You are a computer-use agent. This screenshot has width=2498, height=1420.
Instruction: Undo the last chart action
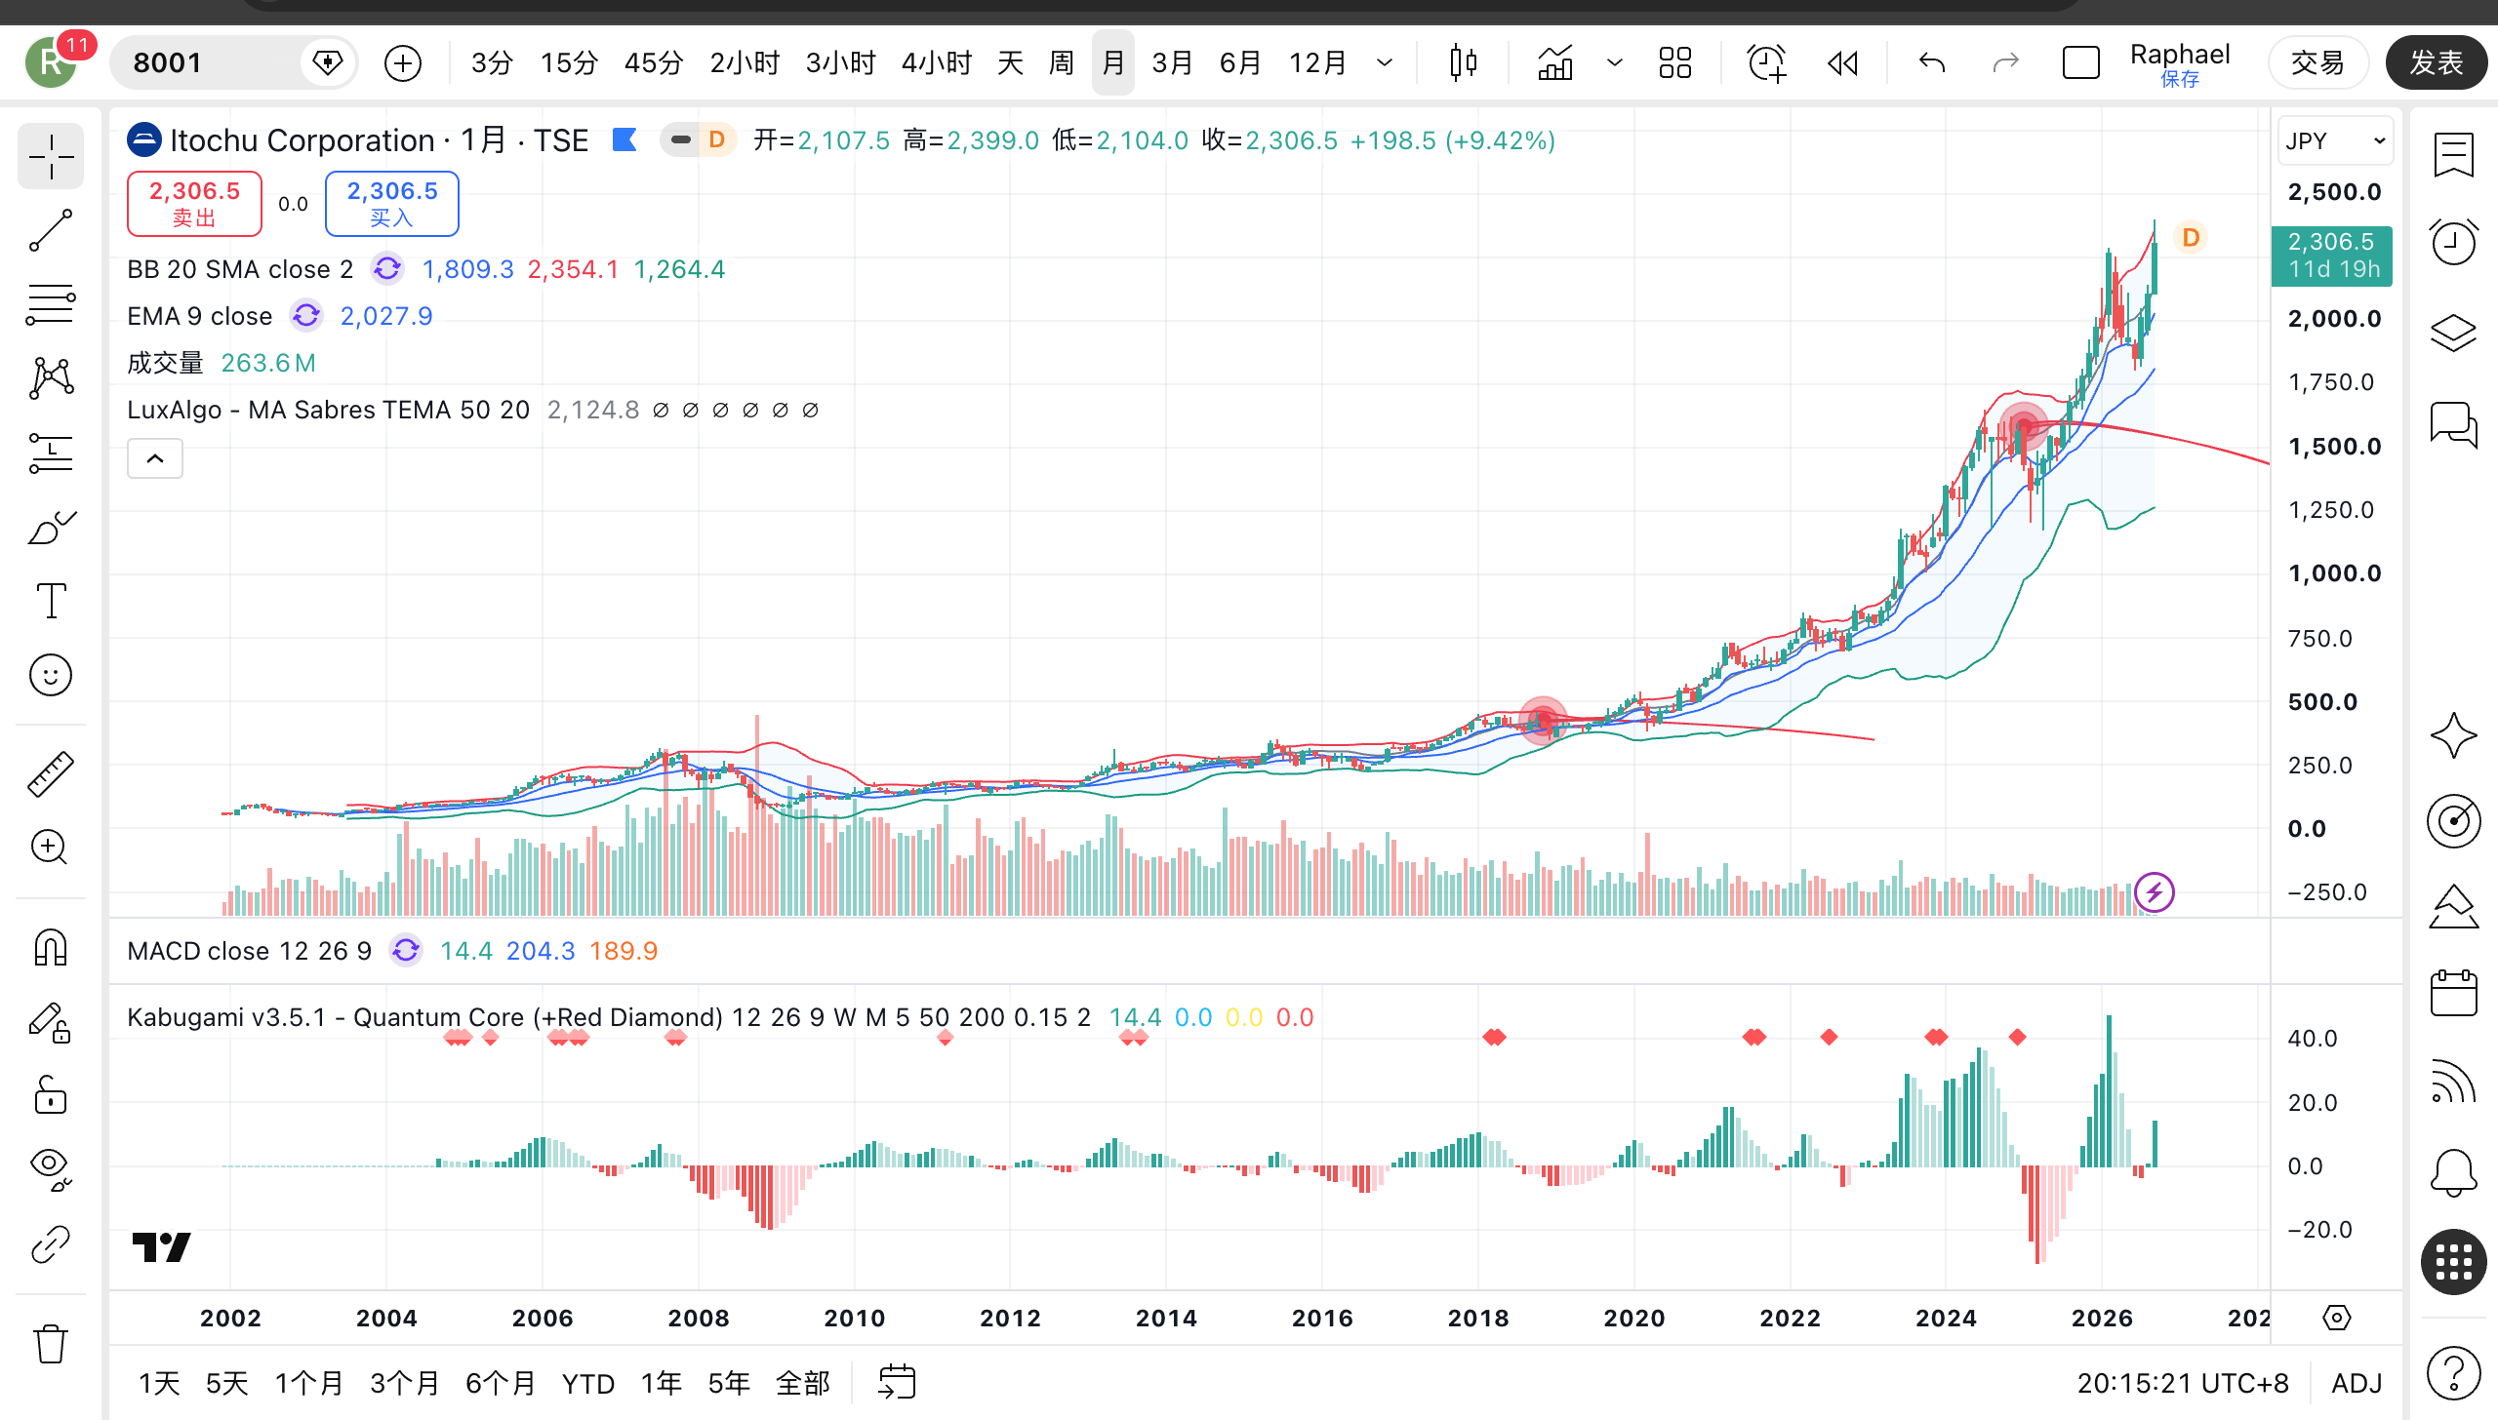point(1932,63)
